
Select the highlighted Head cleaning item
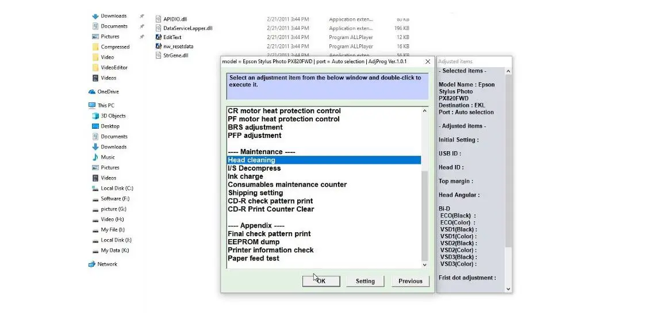[324, 160]
